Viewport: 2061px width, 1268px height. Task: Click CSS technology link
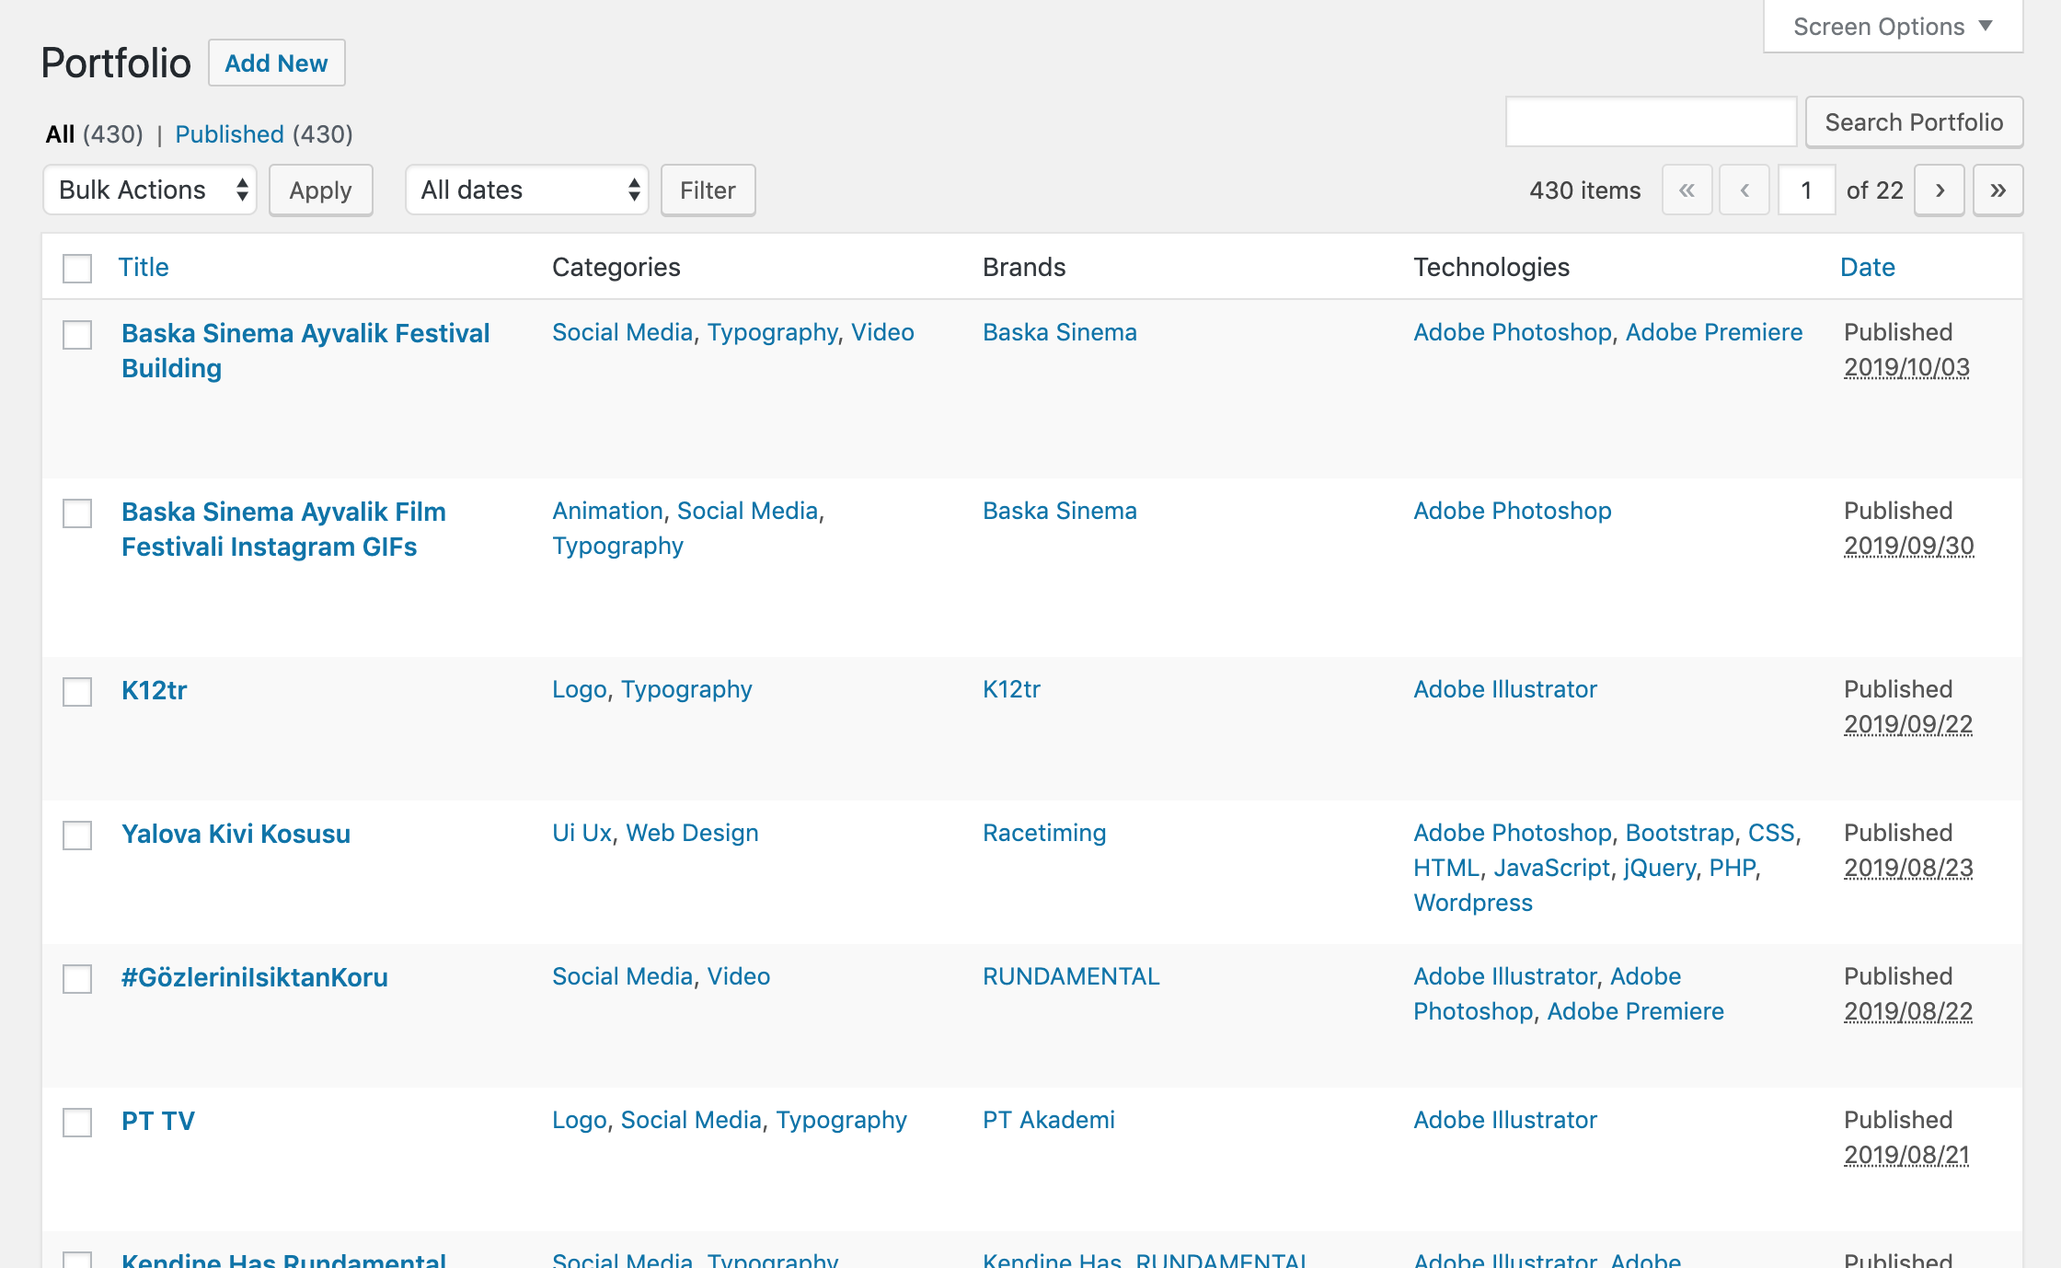point(1771,833)
